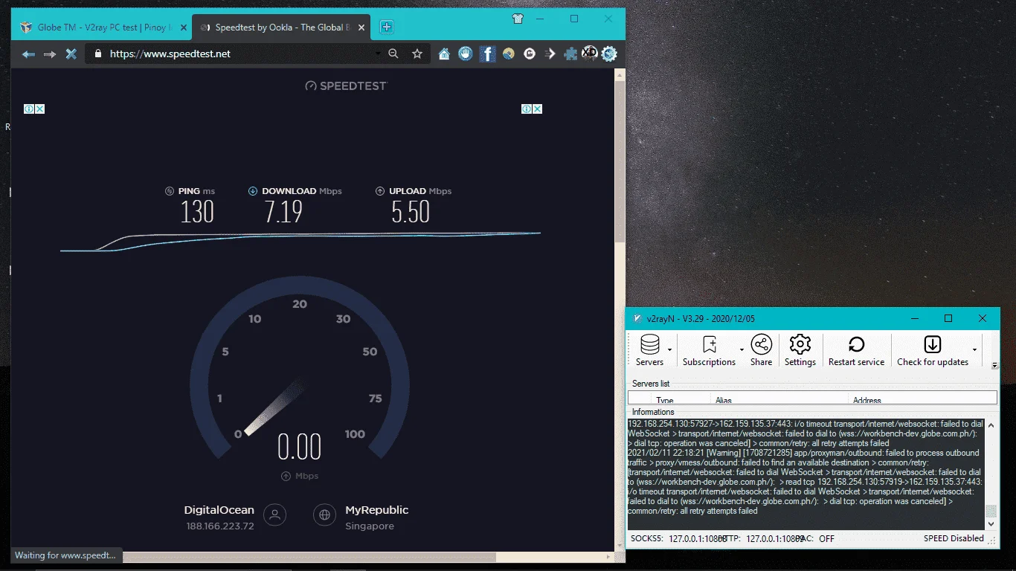Click the v2rayN log up arrow
Image resolution: width=1016 pixels, height=571 pixels.
(x=991, y=424)
